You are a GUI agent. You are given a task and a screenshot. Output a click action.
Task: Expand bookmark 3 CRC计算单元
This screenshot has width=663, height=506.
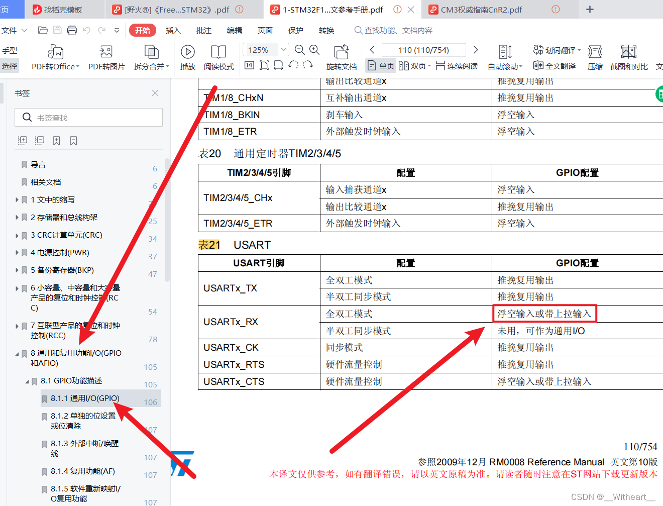pyautogui.click(x=17, y=235)
